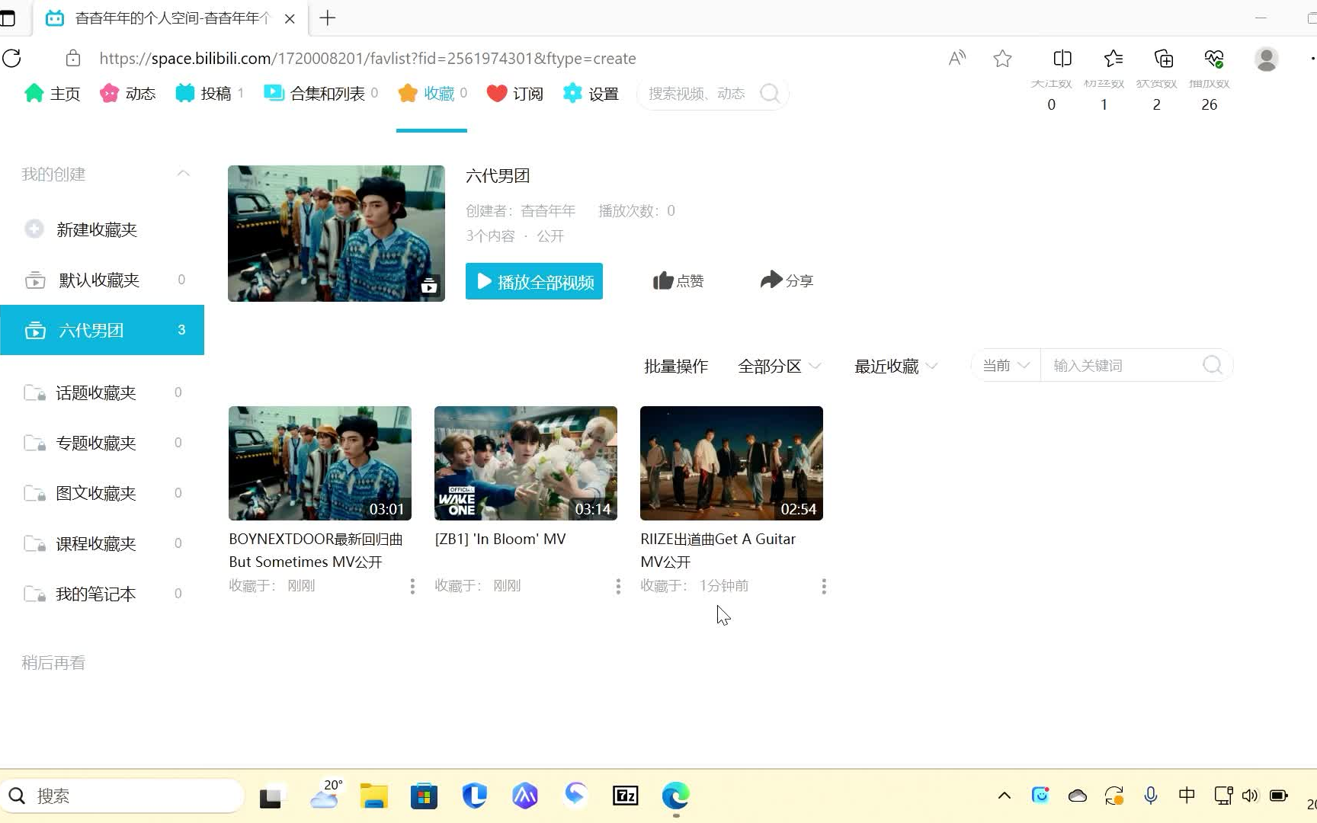Click the RIIZE出道曲 video title link

pyautogui.click(x=718, y=550)
